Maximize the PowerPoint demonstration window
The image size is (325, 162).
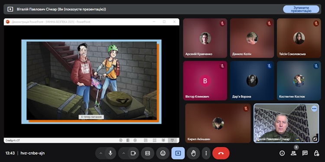click(164, 22)
